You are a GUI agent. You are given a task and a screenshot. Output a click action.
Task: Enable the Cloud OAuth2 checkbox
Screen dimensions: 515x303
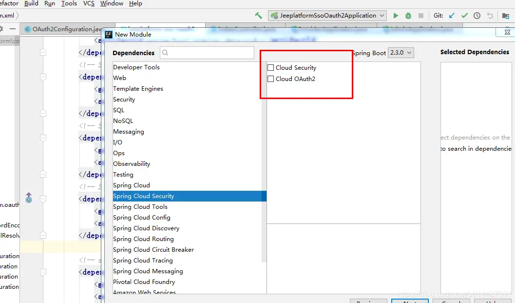(270, 79)
